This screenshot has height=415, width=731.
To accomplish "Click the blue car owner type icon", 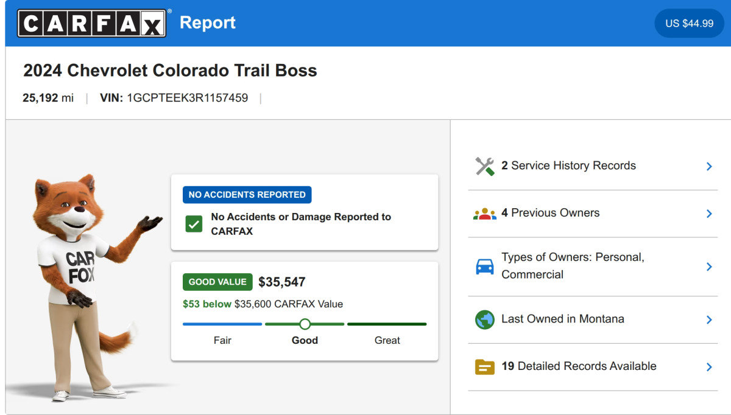I will (x=485, y=267).
